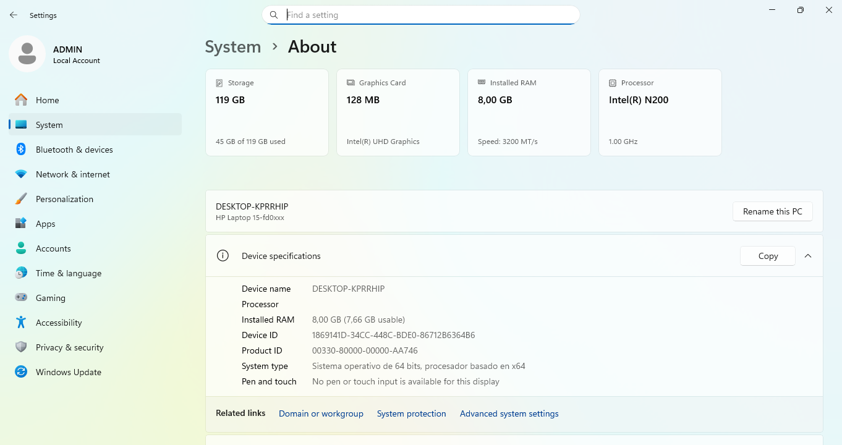Click the Network Wi-Fi icon in sidebar
Image resolution: width=842 pixels, height=445 pixels.
(21, 174)
